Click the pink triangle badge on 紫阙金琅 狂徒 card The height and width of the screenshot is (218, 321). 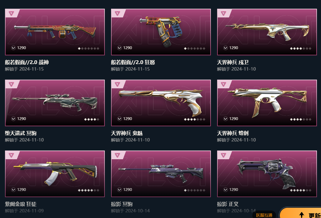pyautogui.click(x=12, y=155)
